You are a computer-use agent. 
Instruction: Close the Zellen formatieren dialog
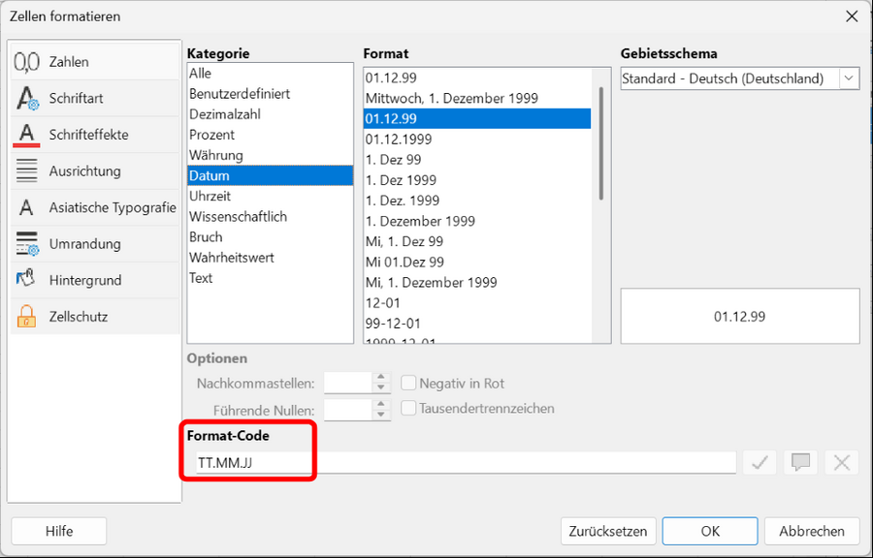tap(852, 16)
